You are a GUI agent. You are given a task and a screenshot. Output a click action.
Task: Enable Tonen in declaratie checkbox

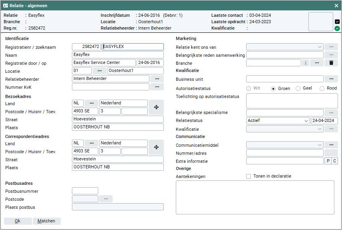click(x=249, y=176)
